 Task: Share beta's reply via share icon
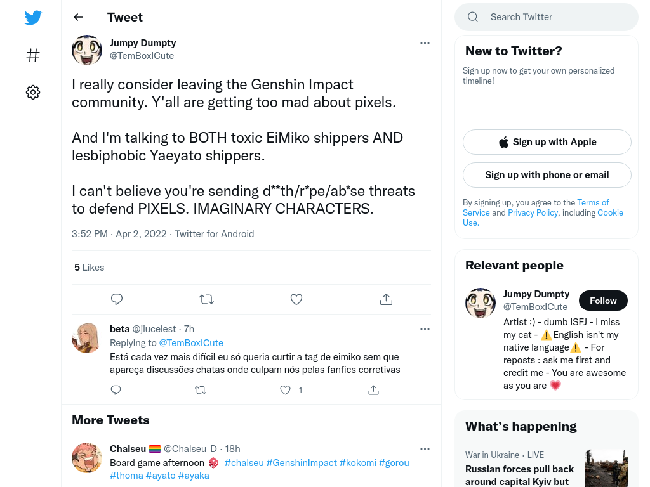(x=373, y=390)
